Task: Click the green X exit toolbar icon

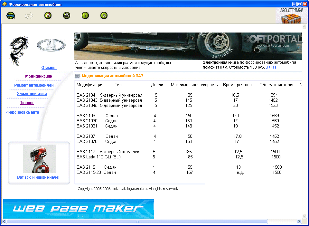Action: pos(104,15)
